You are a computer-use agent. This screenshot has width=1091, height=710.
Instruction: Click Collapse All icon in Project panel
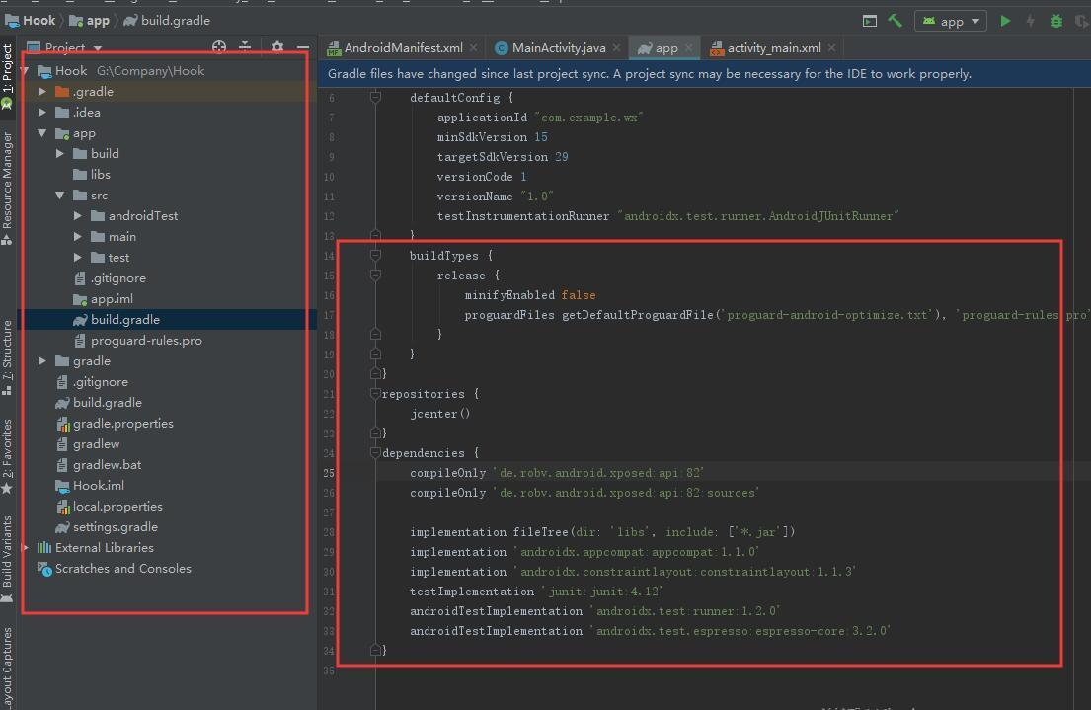245,47
